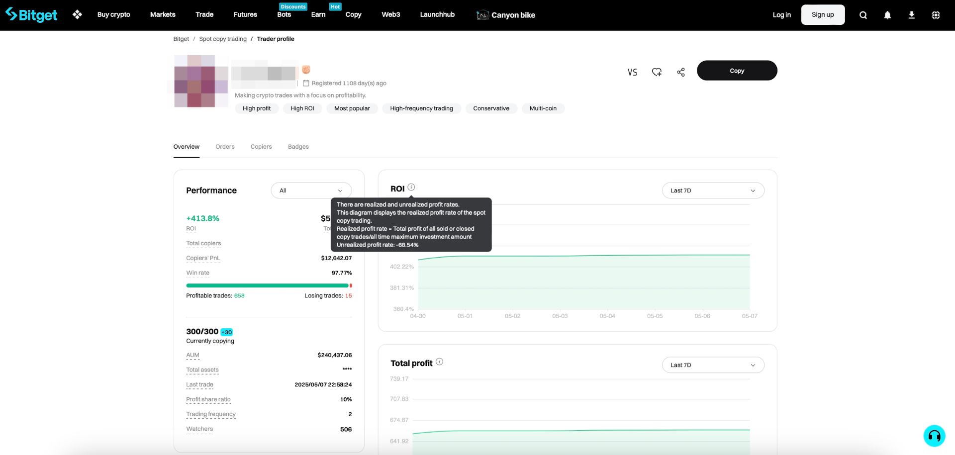Click the $240,437.06 AUM value
Screen dimensions: 955x455
(x=334, y=355)
